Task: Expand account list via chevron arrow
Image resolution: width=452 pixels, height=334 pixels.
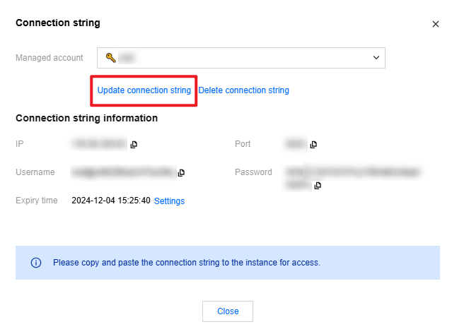Action: point(376,57)
